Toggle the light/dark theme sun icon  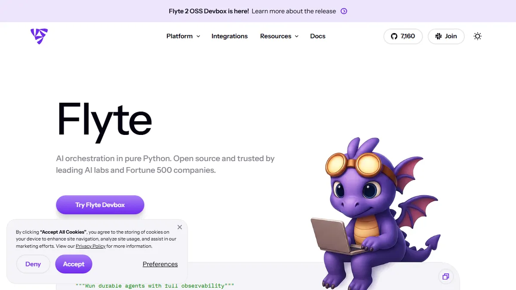tap(477, 36)
